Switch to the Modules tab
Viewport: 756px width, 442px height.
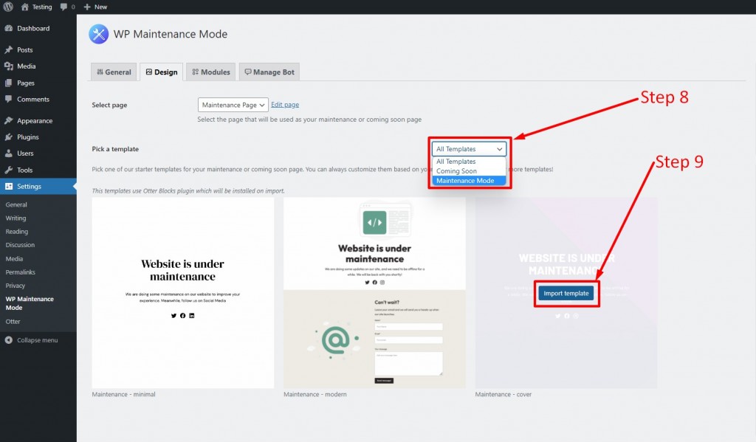tap(210, 72)
